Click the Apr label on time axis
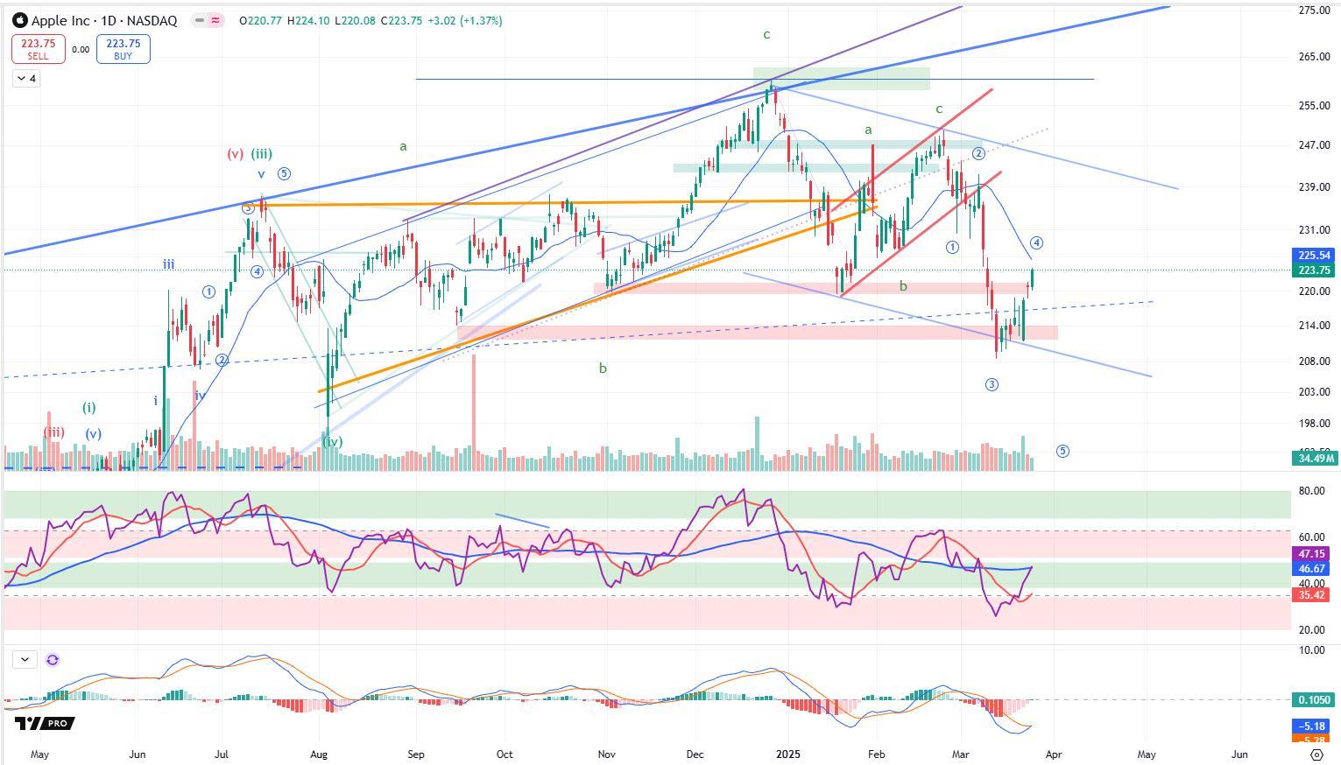The image size is (1341, 765). pos(1054,754)
